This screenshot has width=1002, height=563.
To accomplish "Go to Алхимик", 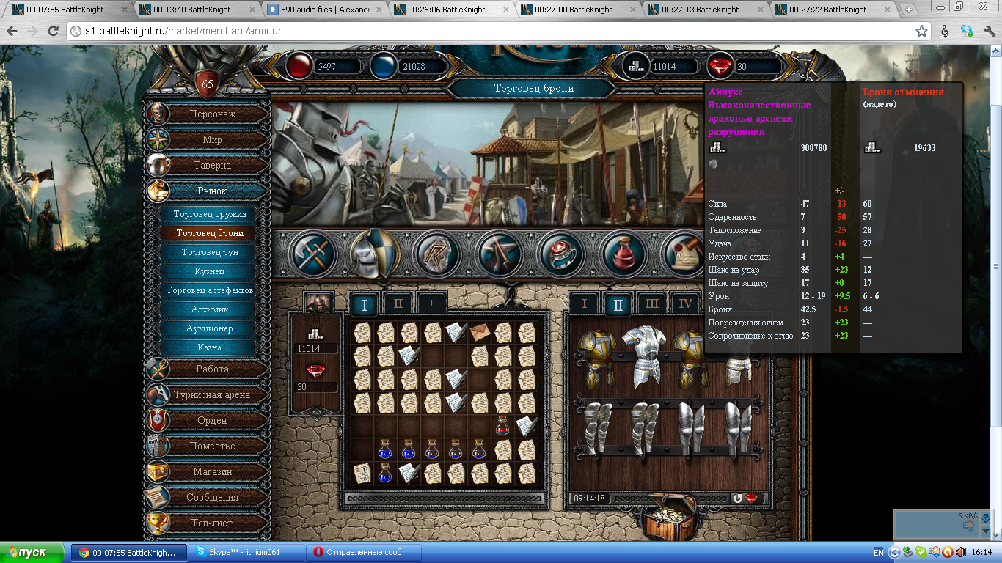I will pos(210,309).
